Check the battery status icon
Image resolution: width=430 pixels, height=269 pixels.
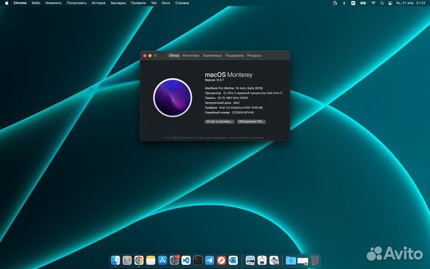[363, 3]
